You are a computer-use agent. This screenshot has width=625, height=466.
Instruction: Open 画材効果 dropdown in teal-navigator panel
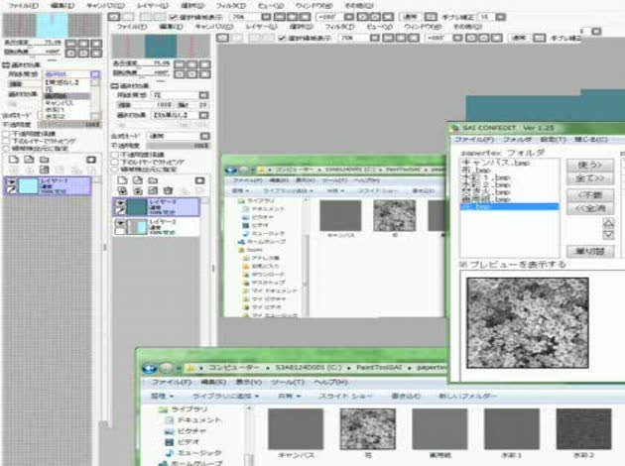tap(203, 115)
